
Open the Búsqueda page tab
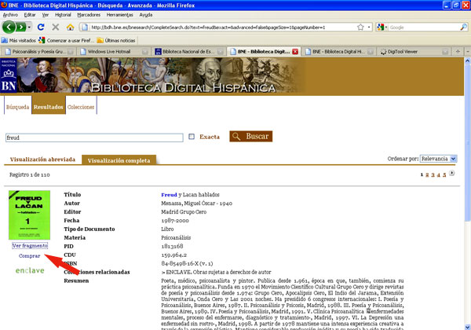18,107
